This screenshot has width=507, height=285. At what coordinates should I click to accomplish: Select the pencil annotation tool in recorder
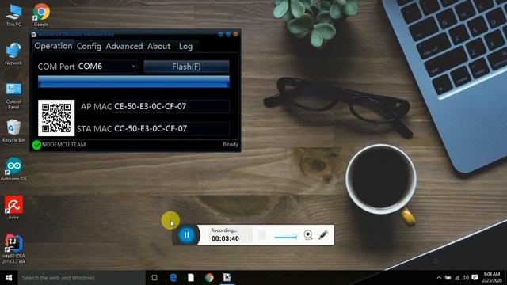point(323,235)
